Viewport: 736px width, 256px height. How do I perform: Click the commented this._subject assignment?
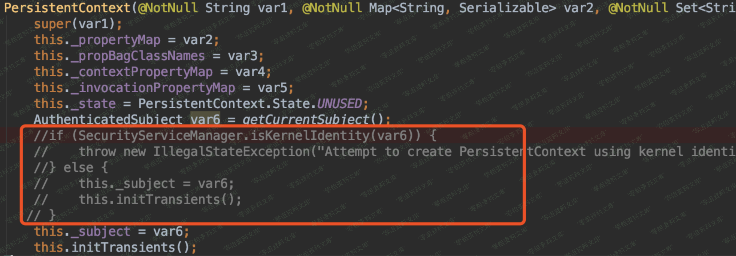click(x=156, y=184)
